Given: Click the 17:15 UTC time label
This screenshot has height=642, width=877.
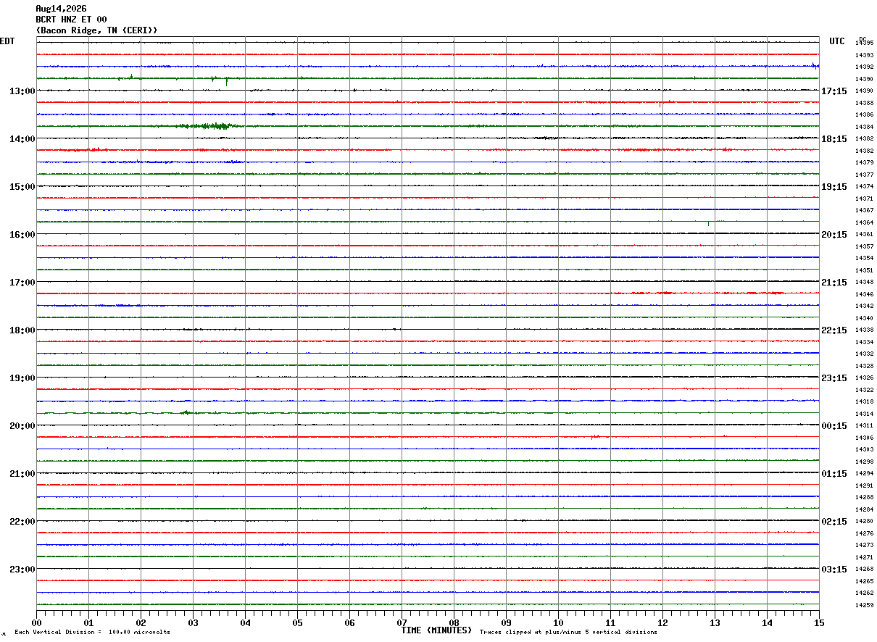Looking at the screenshot, I should click(x=834, y=91).
